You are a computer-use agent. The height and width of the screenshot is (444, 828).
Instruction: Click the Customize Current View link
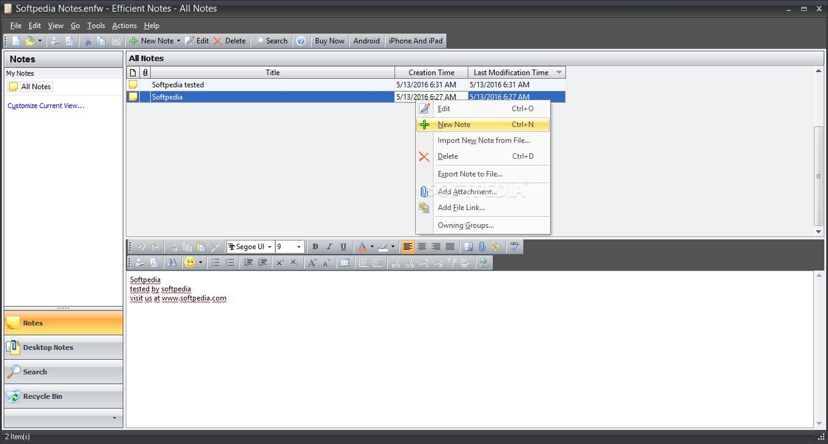[46, 106]
